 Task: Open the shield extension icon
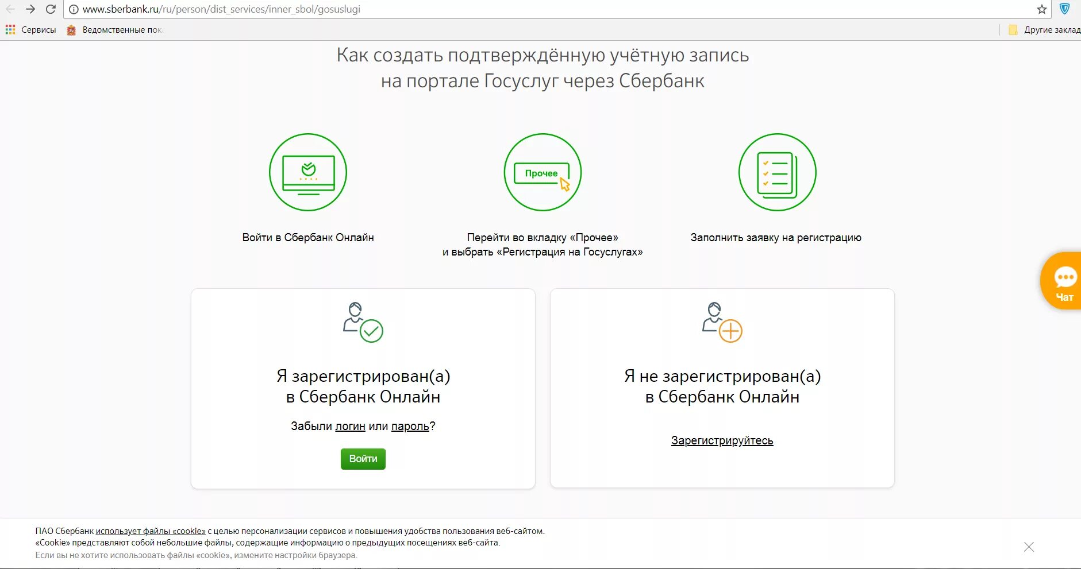[x=1064, y=9]
